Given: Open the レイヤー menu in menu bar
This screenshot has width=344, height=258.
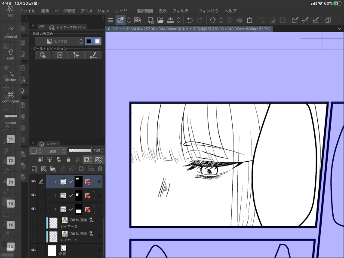Looking at the screenshot, I should pyautogui.click(x=123, y=11).
